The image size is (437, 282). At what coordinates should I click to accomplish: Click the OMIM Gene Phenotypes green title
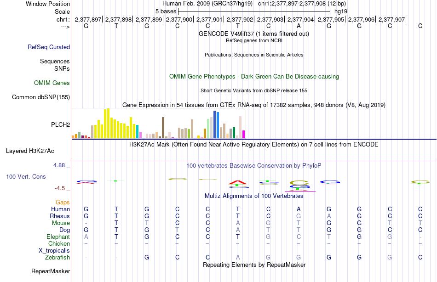click(254, 77)
